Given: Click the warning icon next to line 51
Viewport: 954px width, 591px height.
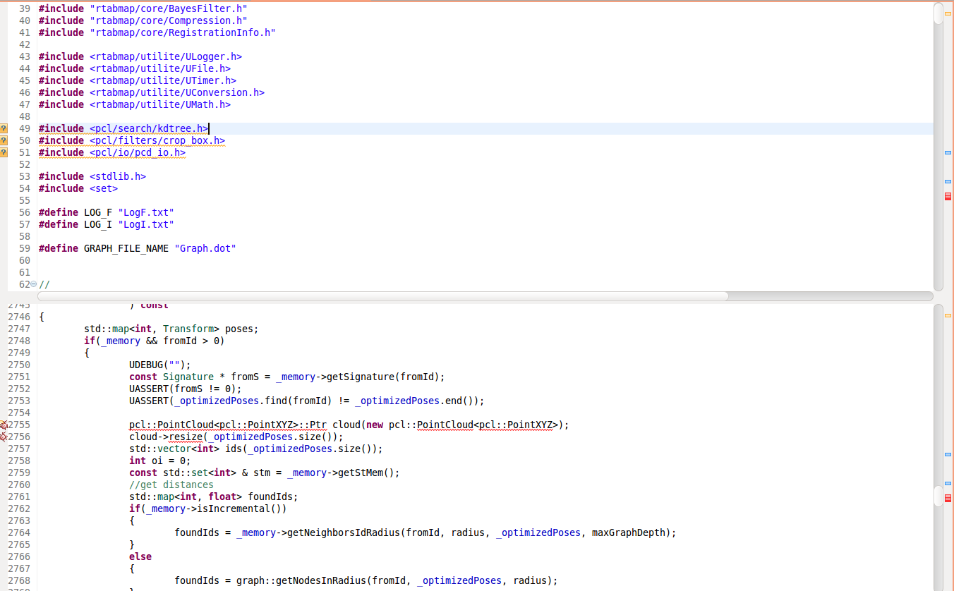Looking at the screenshot, I should (x=4, y=152).
